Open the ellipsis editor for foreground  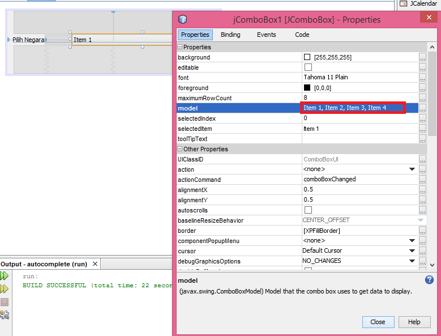tap(422, 88)
